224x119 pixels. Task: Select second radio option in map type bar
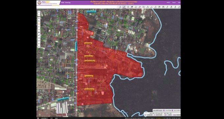pos(172,110)
